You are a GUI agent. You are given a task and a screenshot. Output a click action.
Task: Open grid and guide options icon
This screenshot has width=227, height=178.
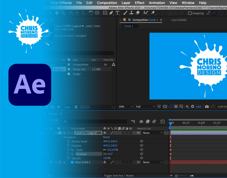click(x=181, y=107)
